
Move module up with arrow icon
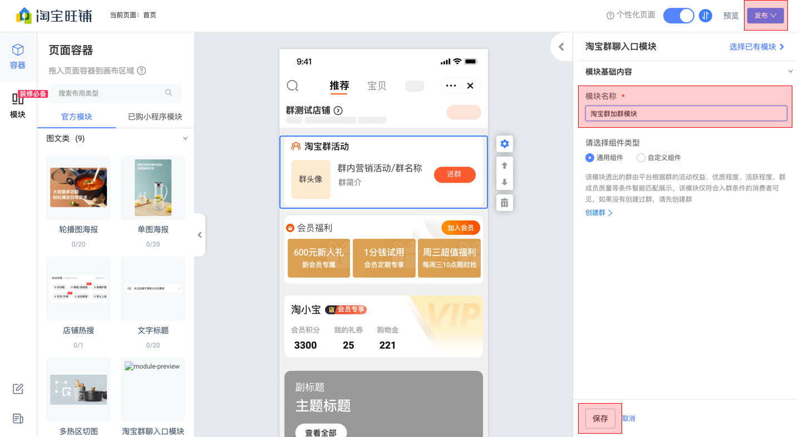[504, 165]
